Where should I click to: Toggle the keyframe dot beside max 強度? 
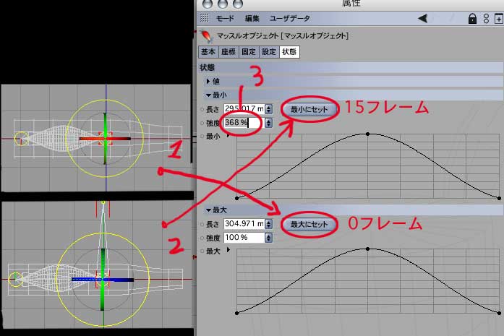click(x=202, y=238)
